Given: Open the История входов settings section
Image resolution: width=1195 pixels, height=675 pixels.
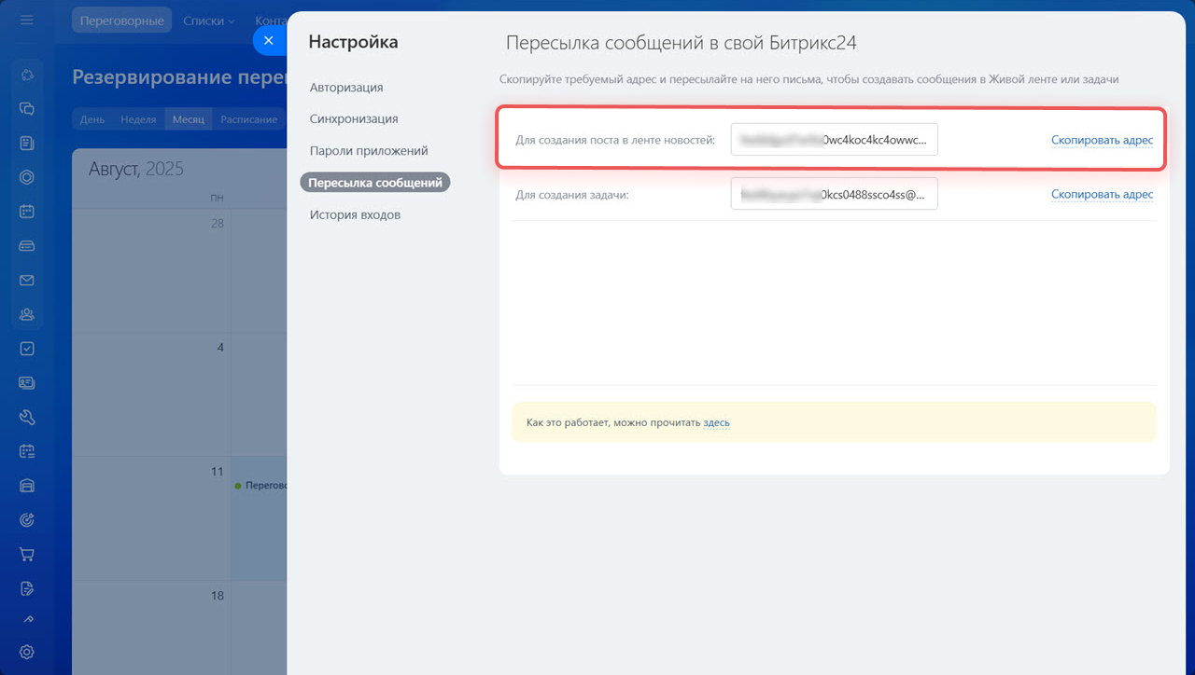Looking at the screenshot, I should pos(355,214).
